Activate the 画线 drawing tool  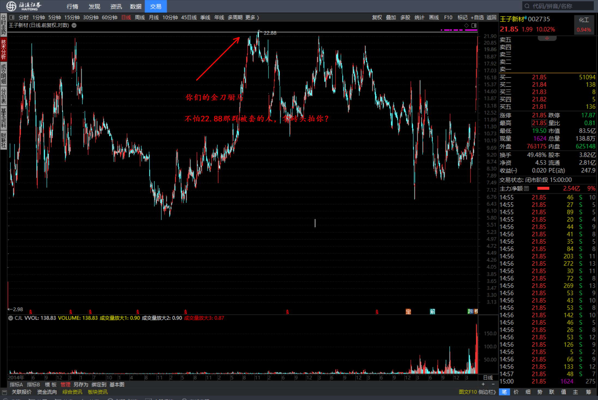(434, 17)
